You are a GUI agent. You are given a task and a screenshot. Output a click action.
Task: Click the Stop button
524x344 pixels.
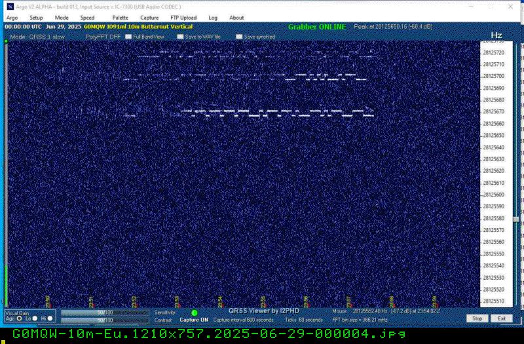pyautogui.click(x=477, y=318)
